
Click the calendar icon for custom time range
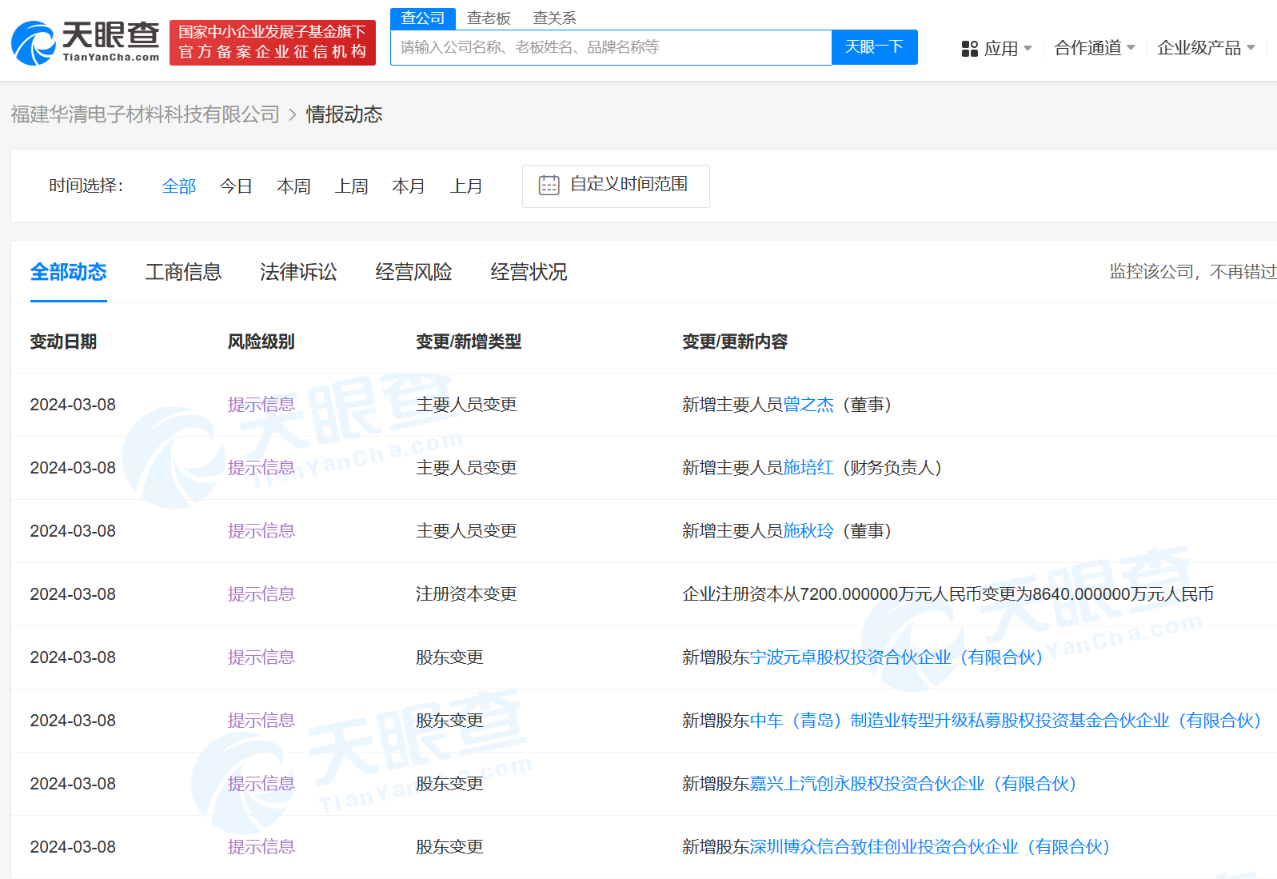549,186
